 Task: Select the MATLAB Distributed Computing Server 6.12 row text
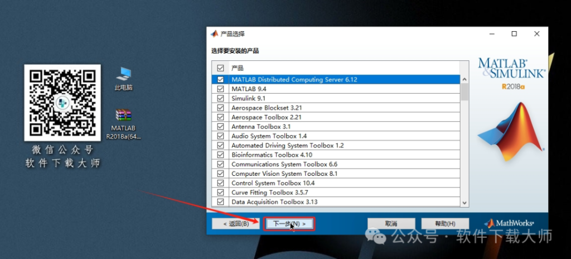click(294, 79)
